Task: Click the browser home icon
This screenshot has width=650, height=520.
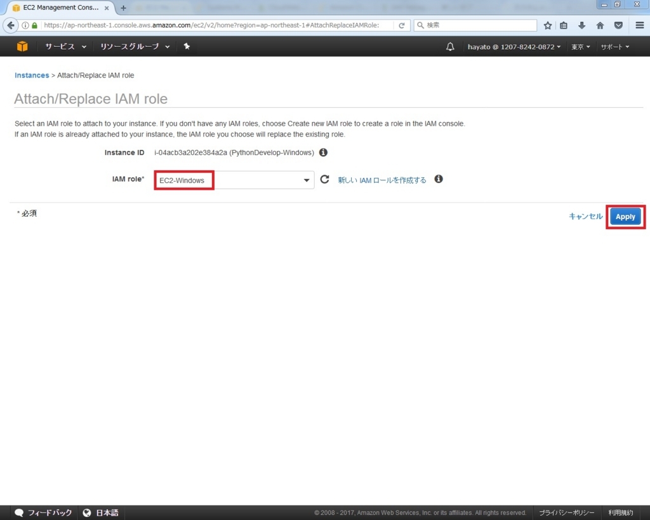Action: pos(600,25)
